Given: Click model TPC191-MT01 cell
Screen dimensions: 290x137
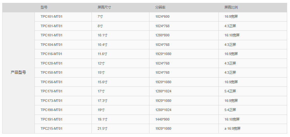Looking at the screenshot, I should [x=52, y=119].
